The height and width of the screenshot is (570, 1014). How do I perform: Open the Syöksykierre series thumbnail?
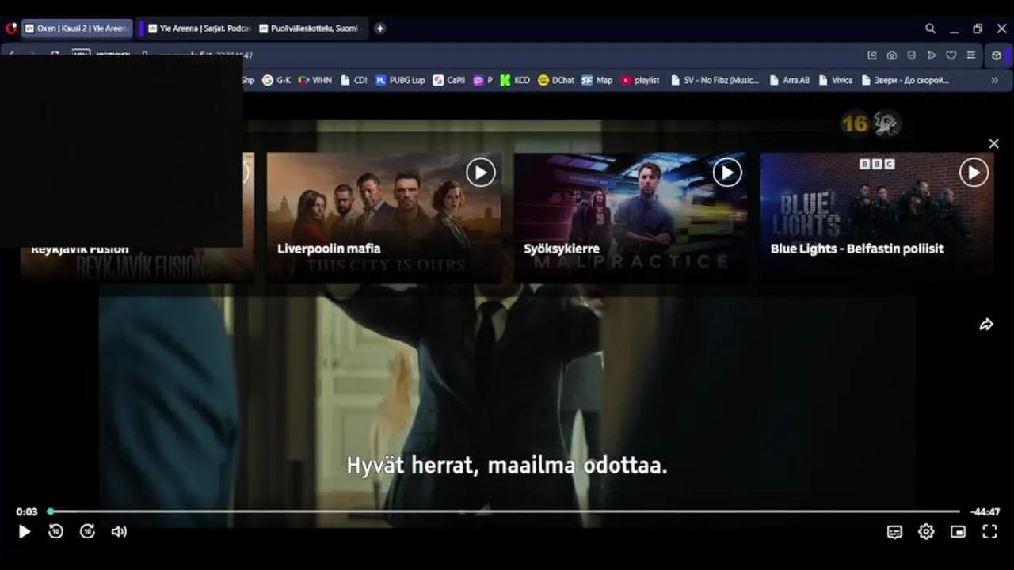[x=631, y=217]
